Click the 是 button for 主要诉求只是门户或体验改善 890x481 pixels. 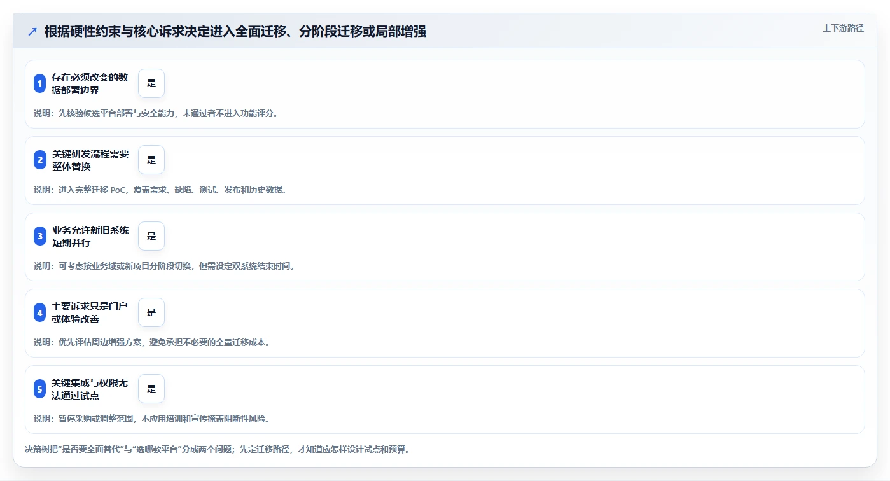coord(151,312)
